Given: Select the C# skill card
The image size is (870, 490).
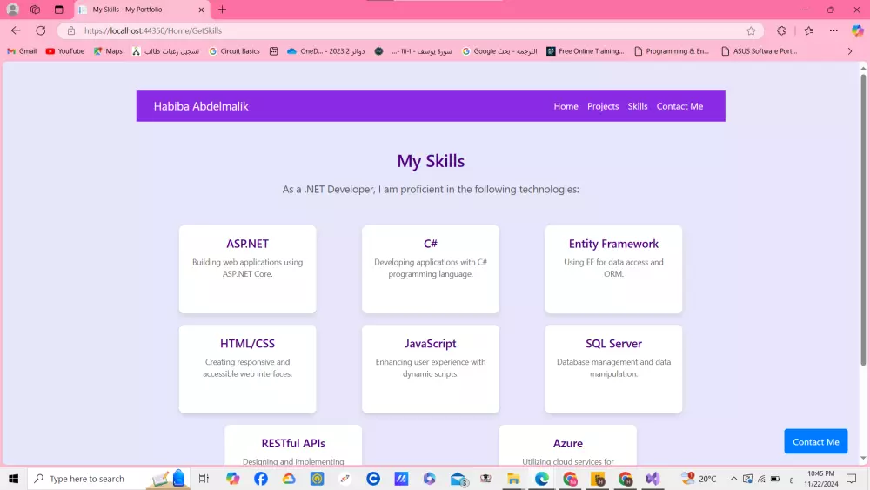Looking at the screenshot, I should (x=431, y=269).
